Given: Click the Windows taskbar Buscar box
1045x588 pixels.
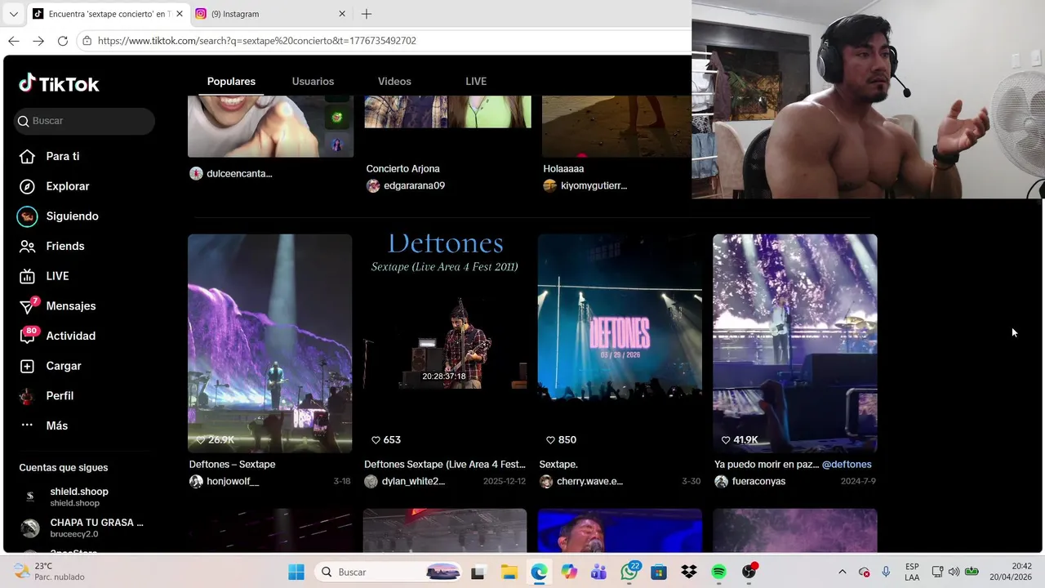Looking at the screenshot, I should (389, 572).
